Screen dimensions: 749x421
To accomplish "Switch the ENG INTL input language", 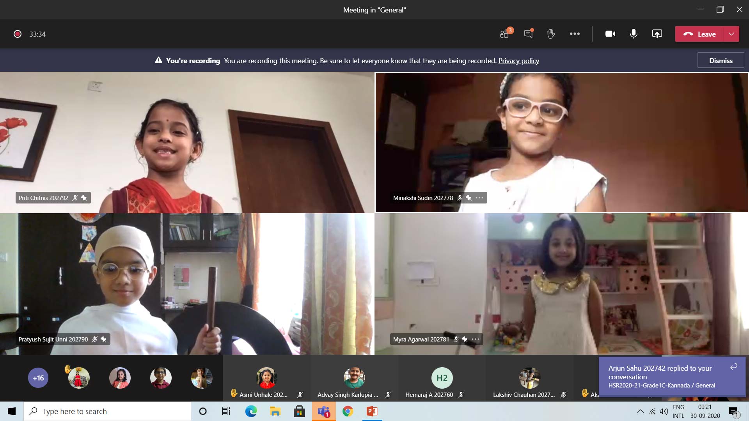I will click(678, 411).
